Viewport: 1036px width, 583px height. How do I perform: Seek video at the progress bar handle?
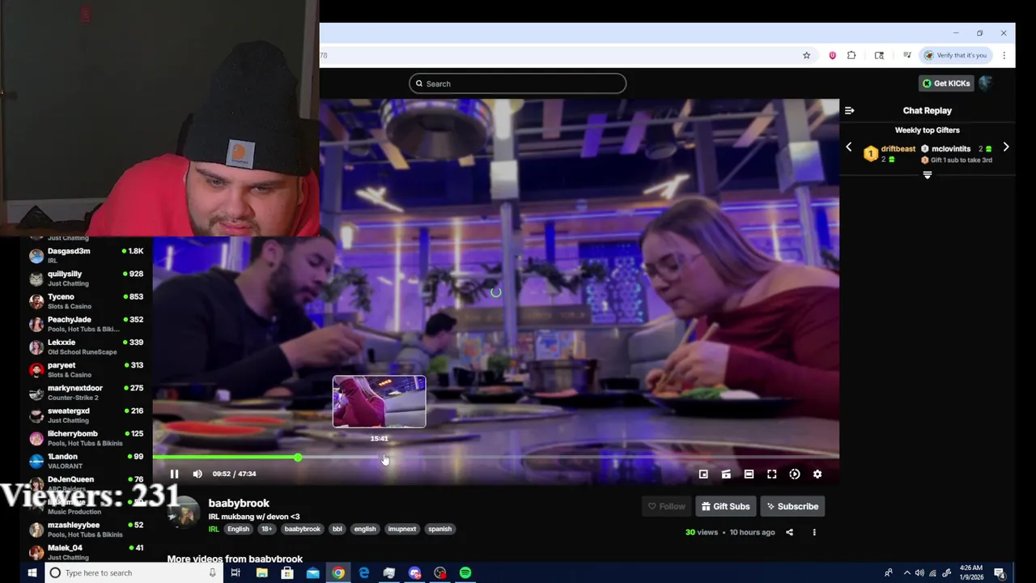click(x=298, y=457)
